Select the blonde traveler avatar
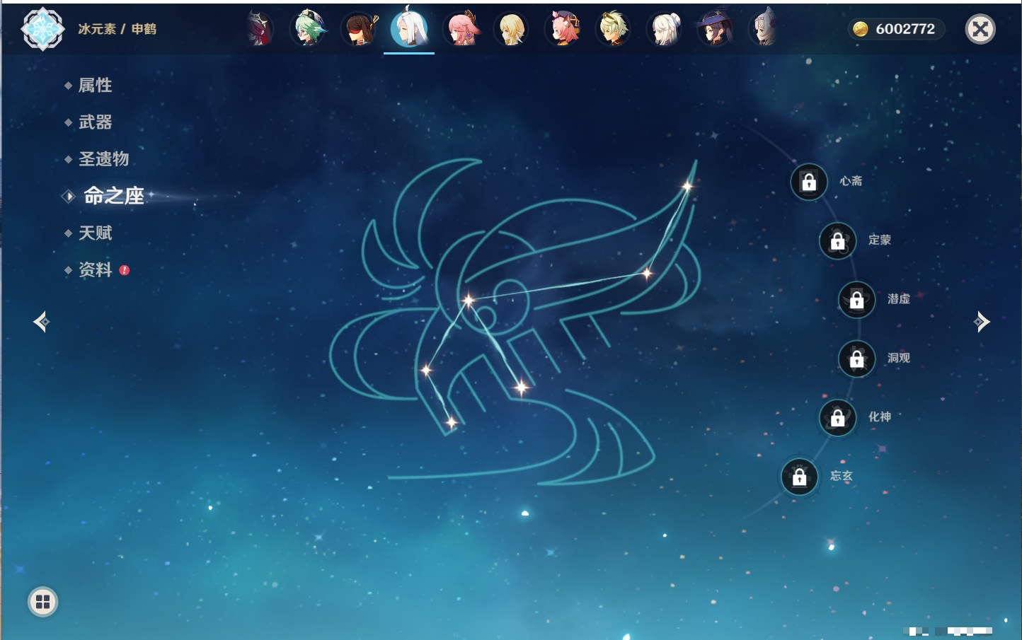 pos(512,29)
